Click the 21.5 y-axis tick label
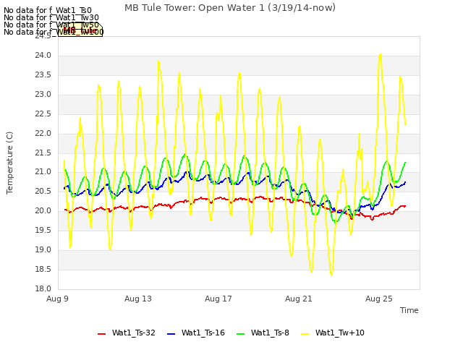The image size is (463, 347). [43, 153]
